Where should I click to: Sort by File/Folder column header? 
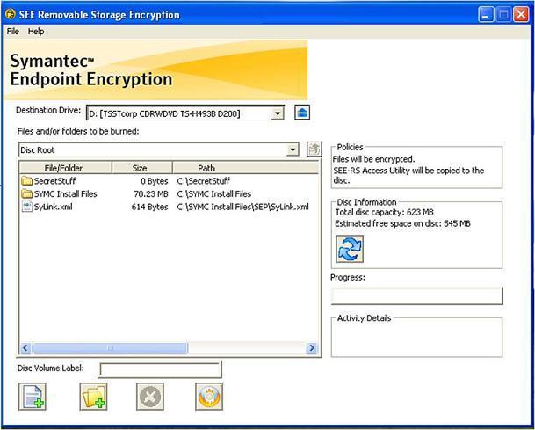66,168
